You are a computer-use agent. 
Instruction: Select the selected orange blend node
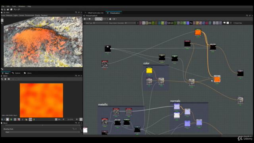point(217,79)
